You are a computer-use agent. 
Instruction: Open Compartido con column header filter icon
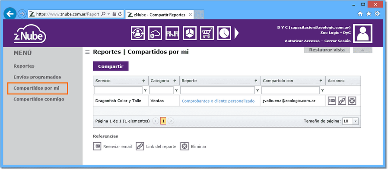[321, 81]
